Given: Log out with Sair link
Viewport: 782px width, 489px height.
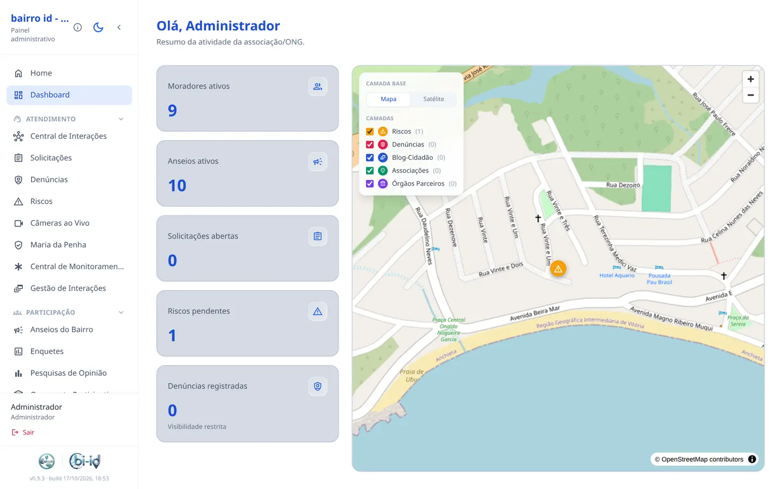Looking at the screenshot, I should click(23, 432).
